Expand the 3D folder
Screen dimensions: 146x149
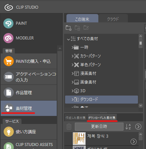tap(72, 91)
